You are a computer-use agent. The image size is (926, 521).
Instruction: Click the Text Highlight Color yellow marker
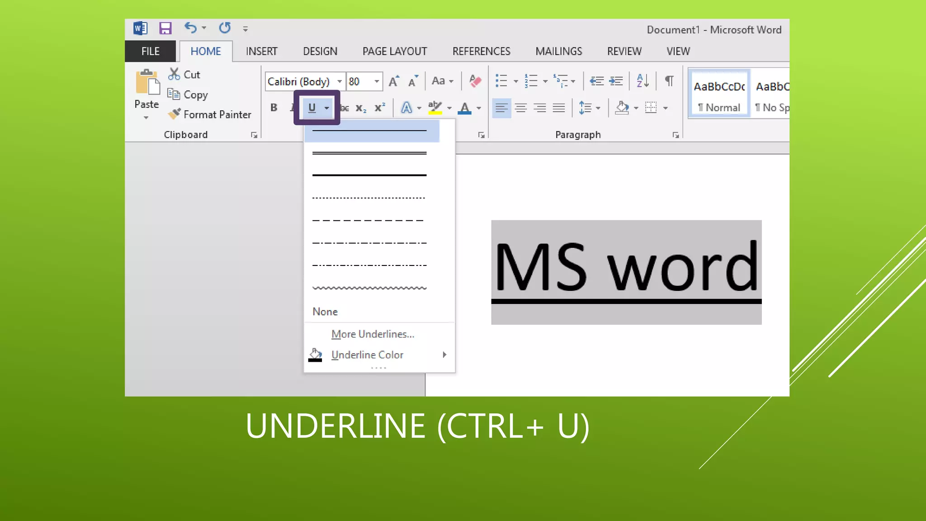tap(435, 108)
